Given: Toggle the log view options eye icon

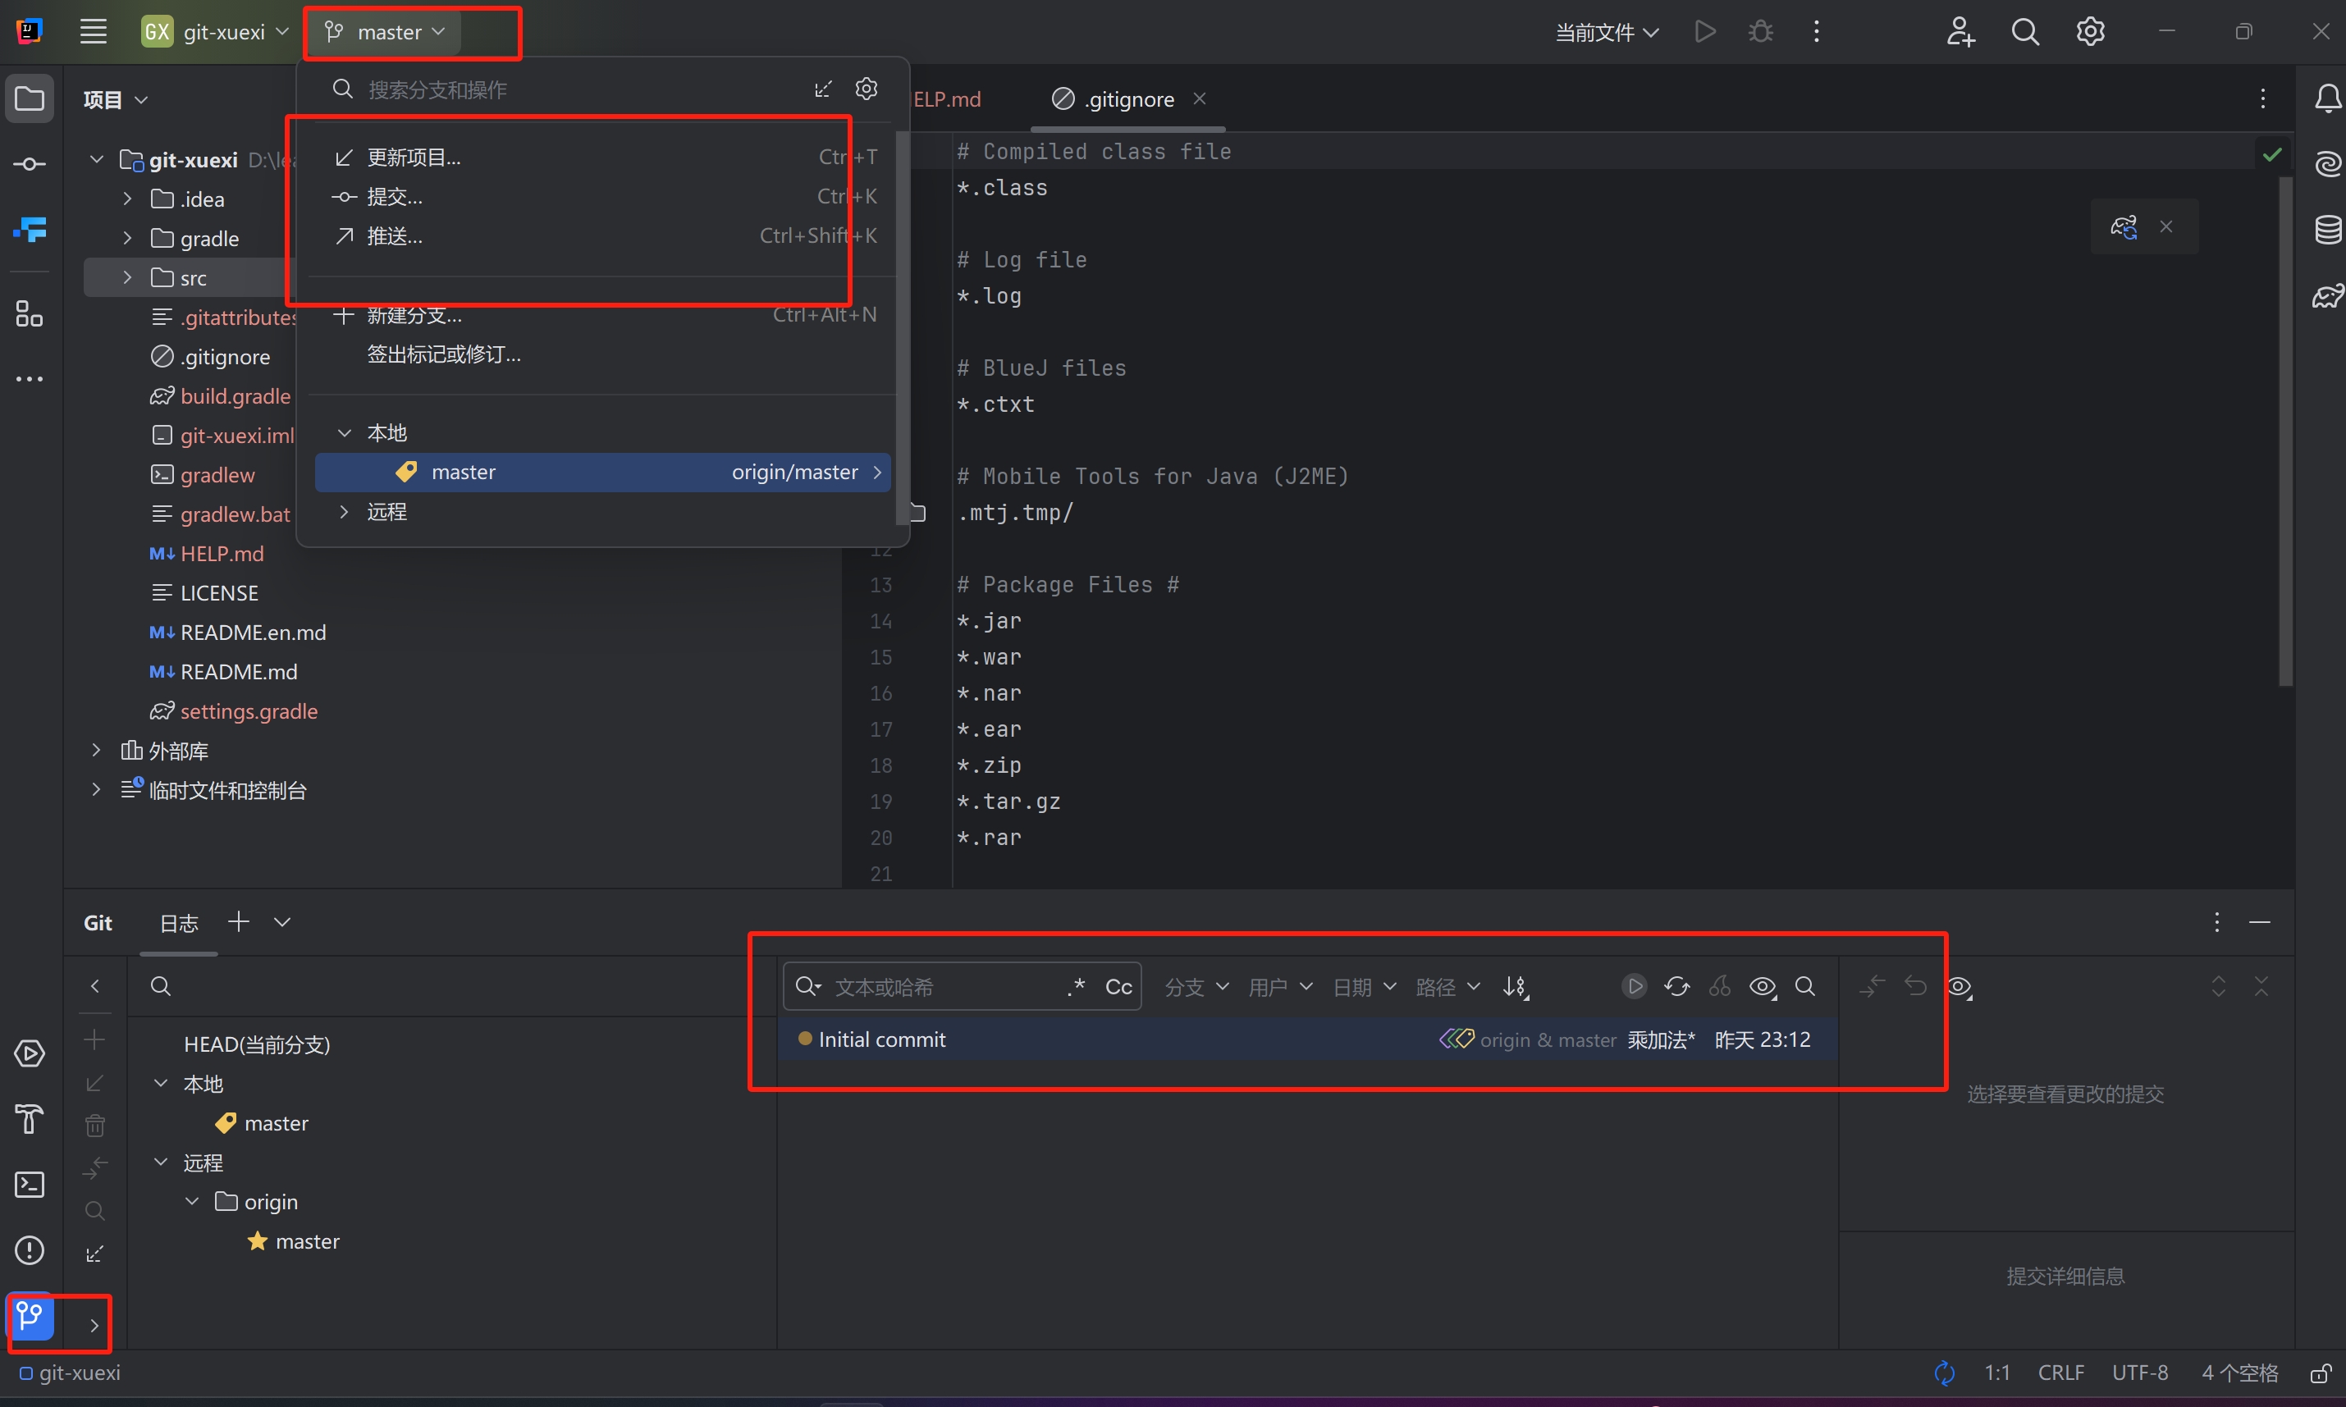Looking at the screenshot, I should 1762,986.
